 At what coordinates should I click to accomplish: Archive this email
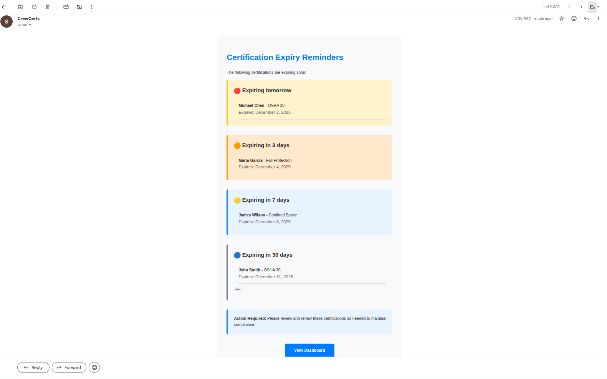[20, 7]
